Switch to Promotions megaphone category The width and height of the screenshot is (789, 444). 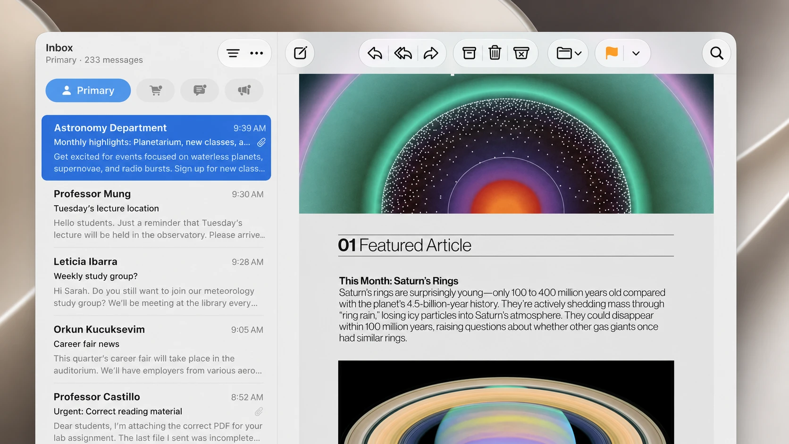tap(244, 90)
